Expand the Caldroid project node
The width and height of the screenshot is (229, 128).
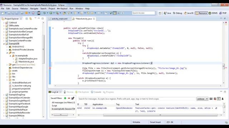4,23
